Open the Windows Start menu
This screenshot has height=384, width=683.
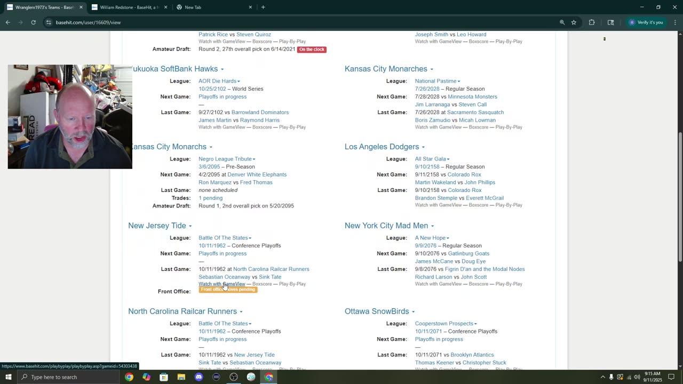pos(8,377)
